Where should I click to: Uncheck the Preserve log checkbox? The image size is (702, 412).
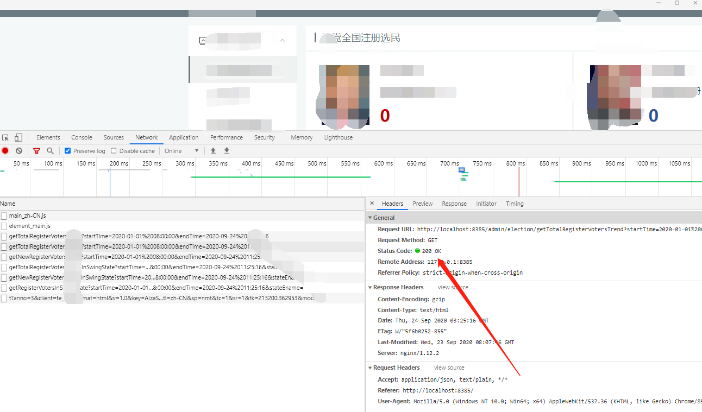pyautogui.click(x=67, y=150)
